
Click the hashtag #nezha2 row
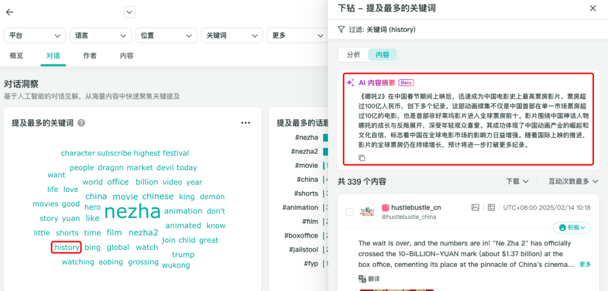[305, 151]
